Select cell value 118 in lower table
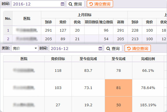The width and height of the screenshot is (167, 112). 58,70
